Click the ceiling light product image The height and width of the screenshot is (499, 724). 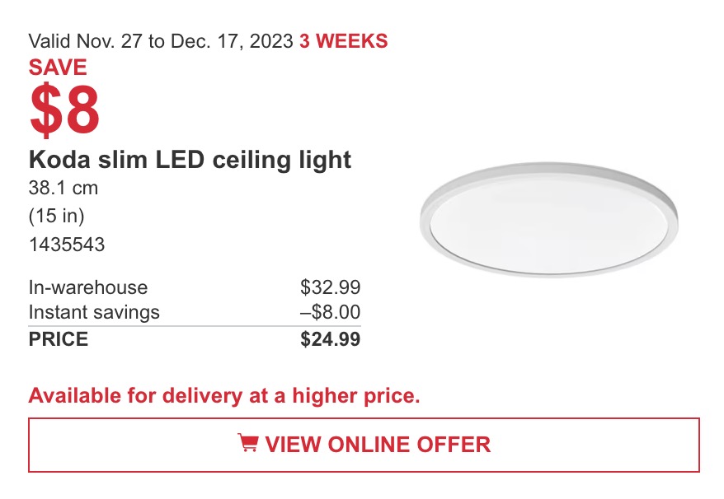(549, 220)
